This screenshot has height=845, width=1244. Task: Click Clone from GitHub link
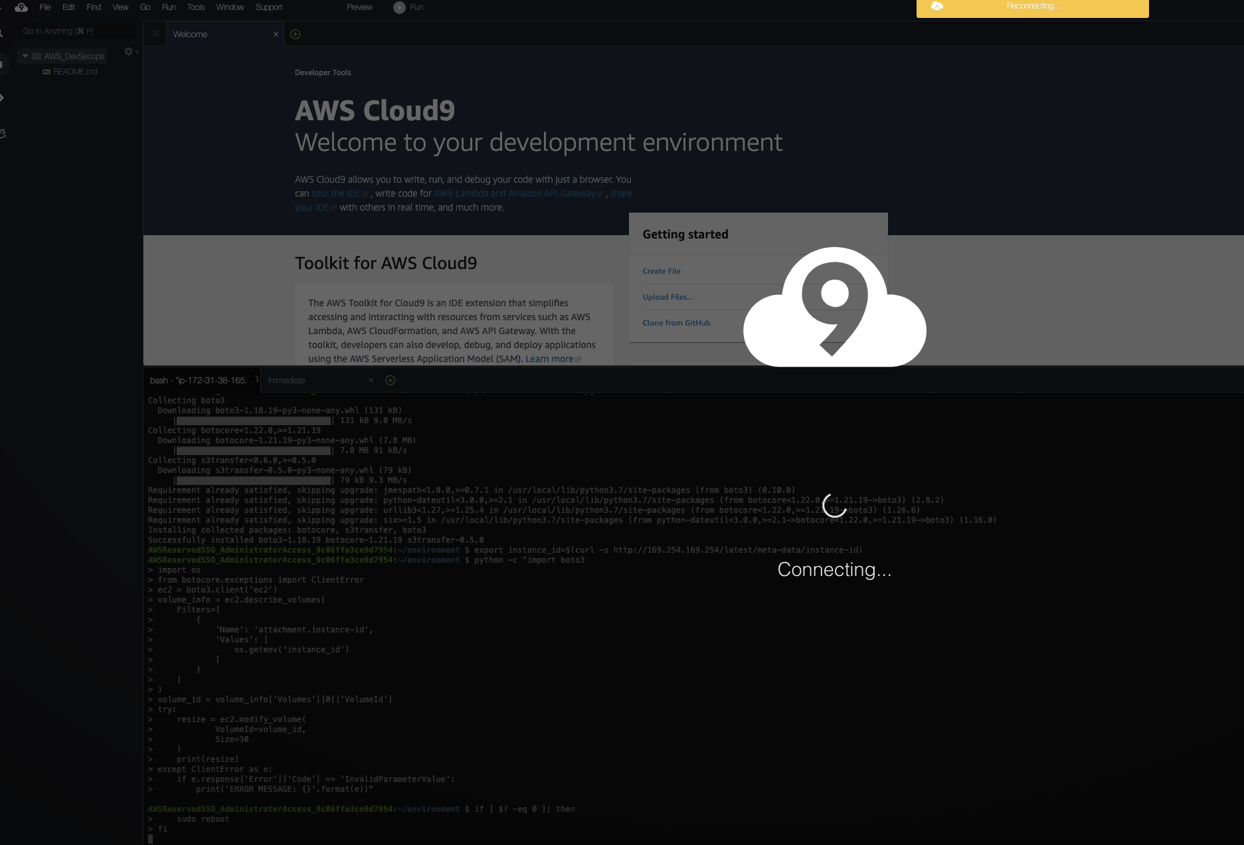[676, 323]
